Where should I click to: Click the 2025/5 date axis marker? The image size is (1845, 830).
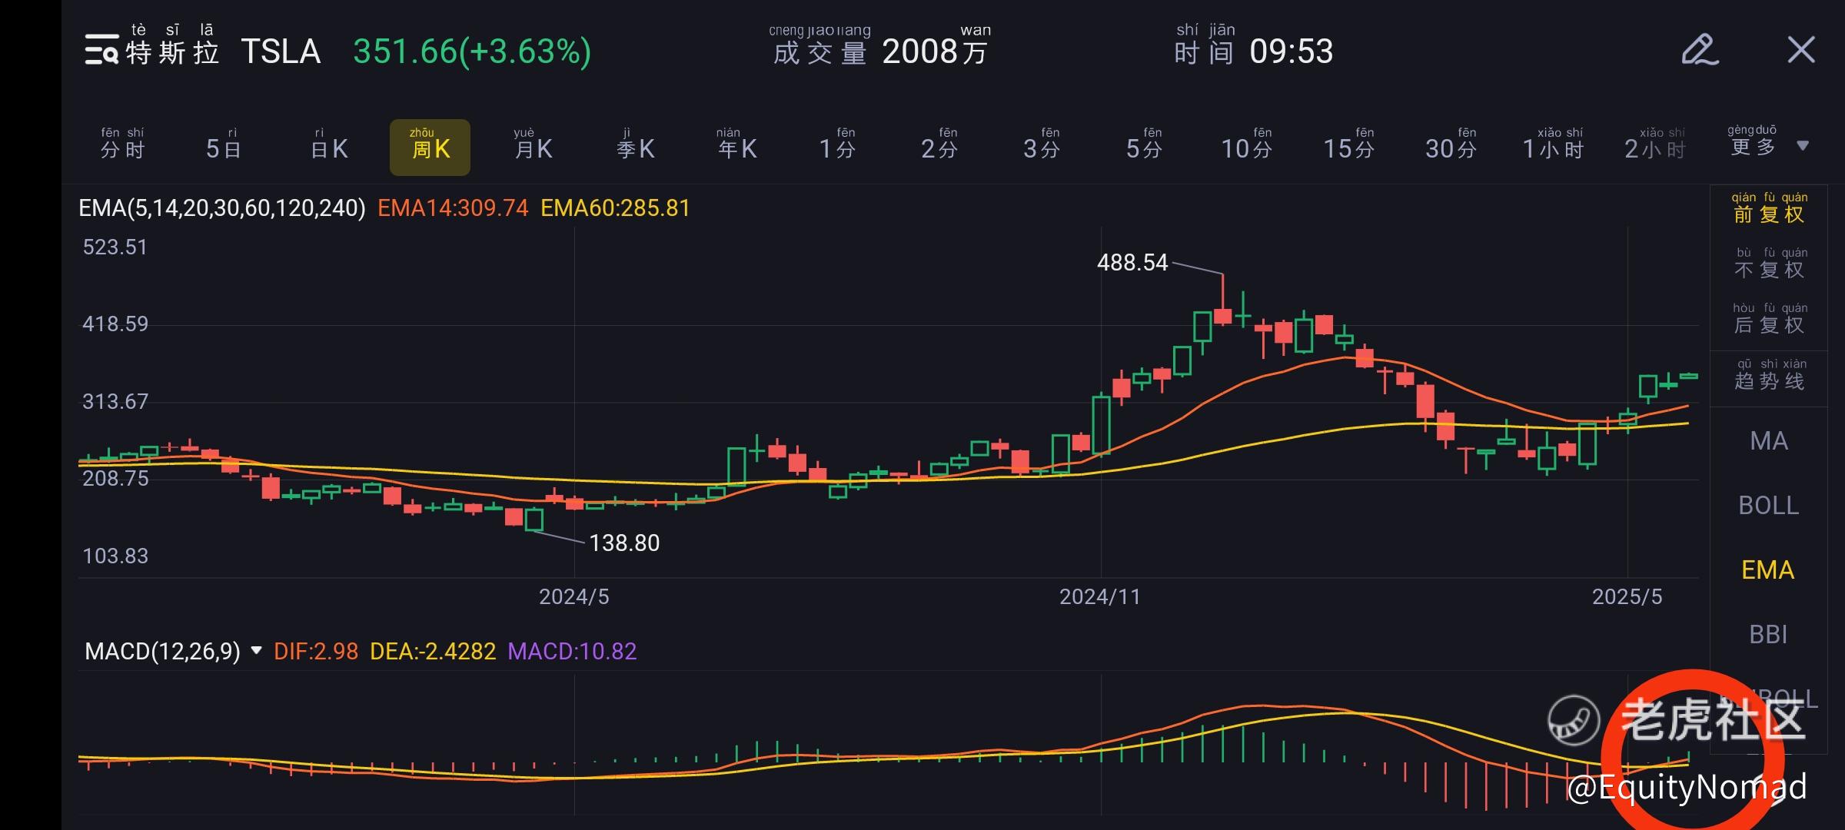tap(1627, 597)
